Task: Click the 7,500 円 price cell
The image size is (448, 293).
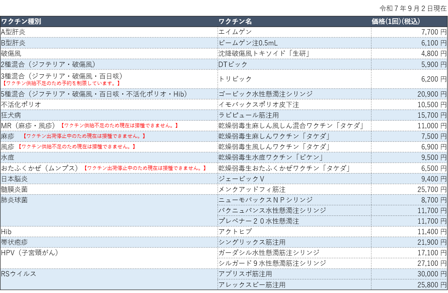Action: (x=409, y=136)
